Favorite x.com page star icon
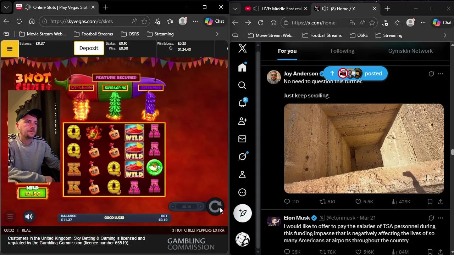This screenshot has height=255, width=454. pos(372,23)
